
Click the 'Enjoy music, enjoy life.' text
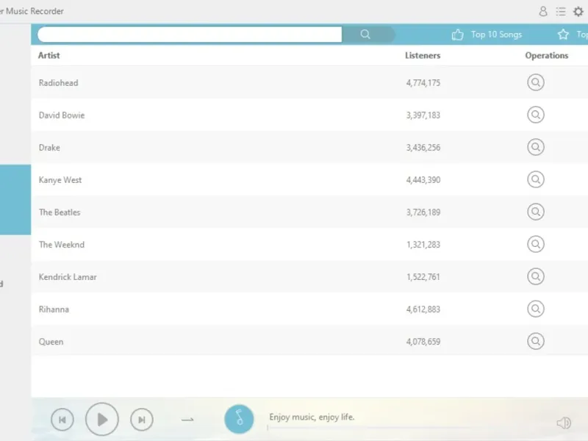(312, 417)
